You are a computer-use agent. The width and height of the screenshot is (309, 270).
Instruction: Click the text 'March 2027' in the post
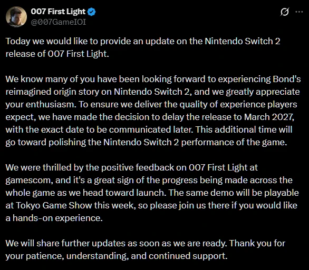268,117
